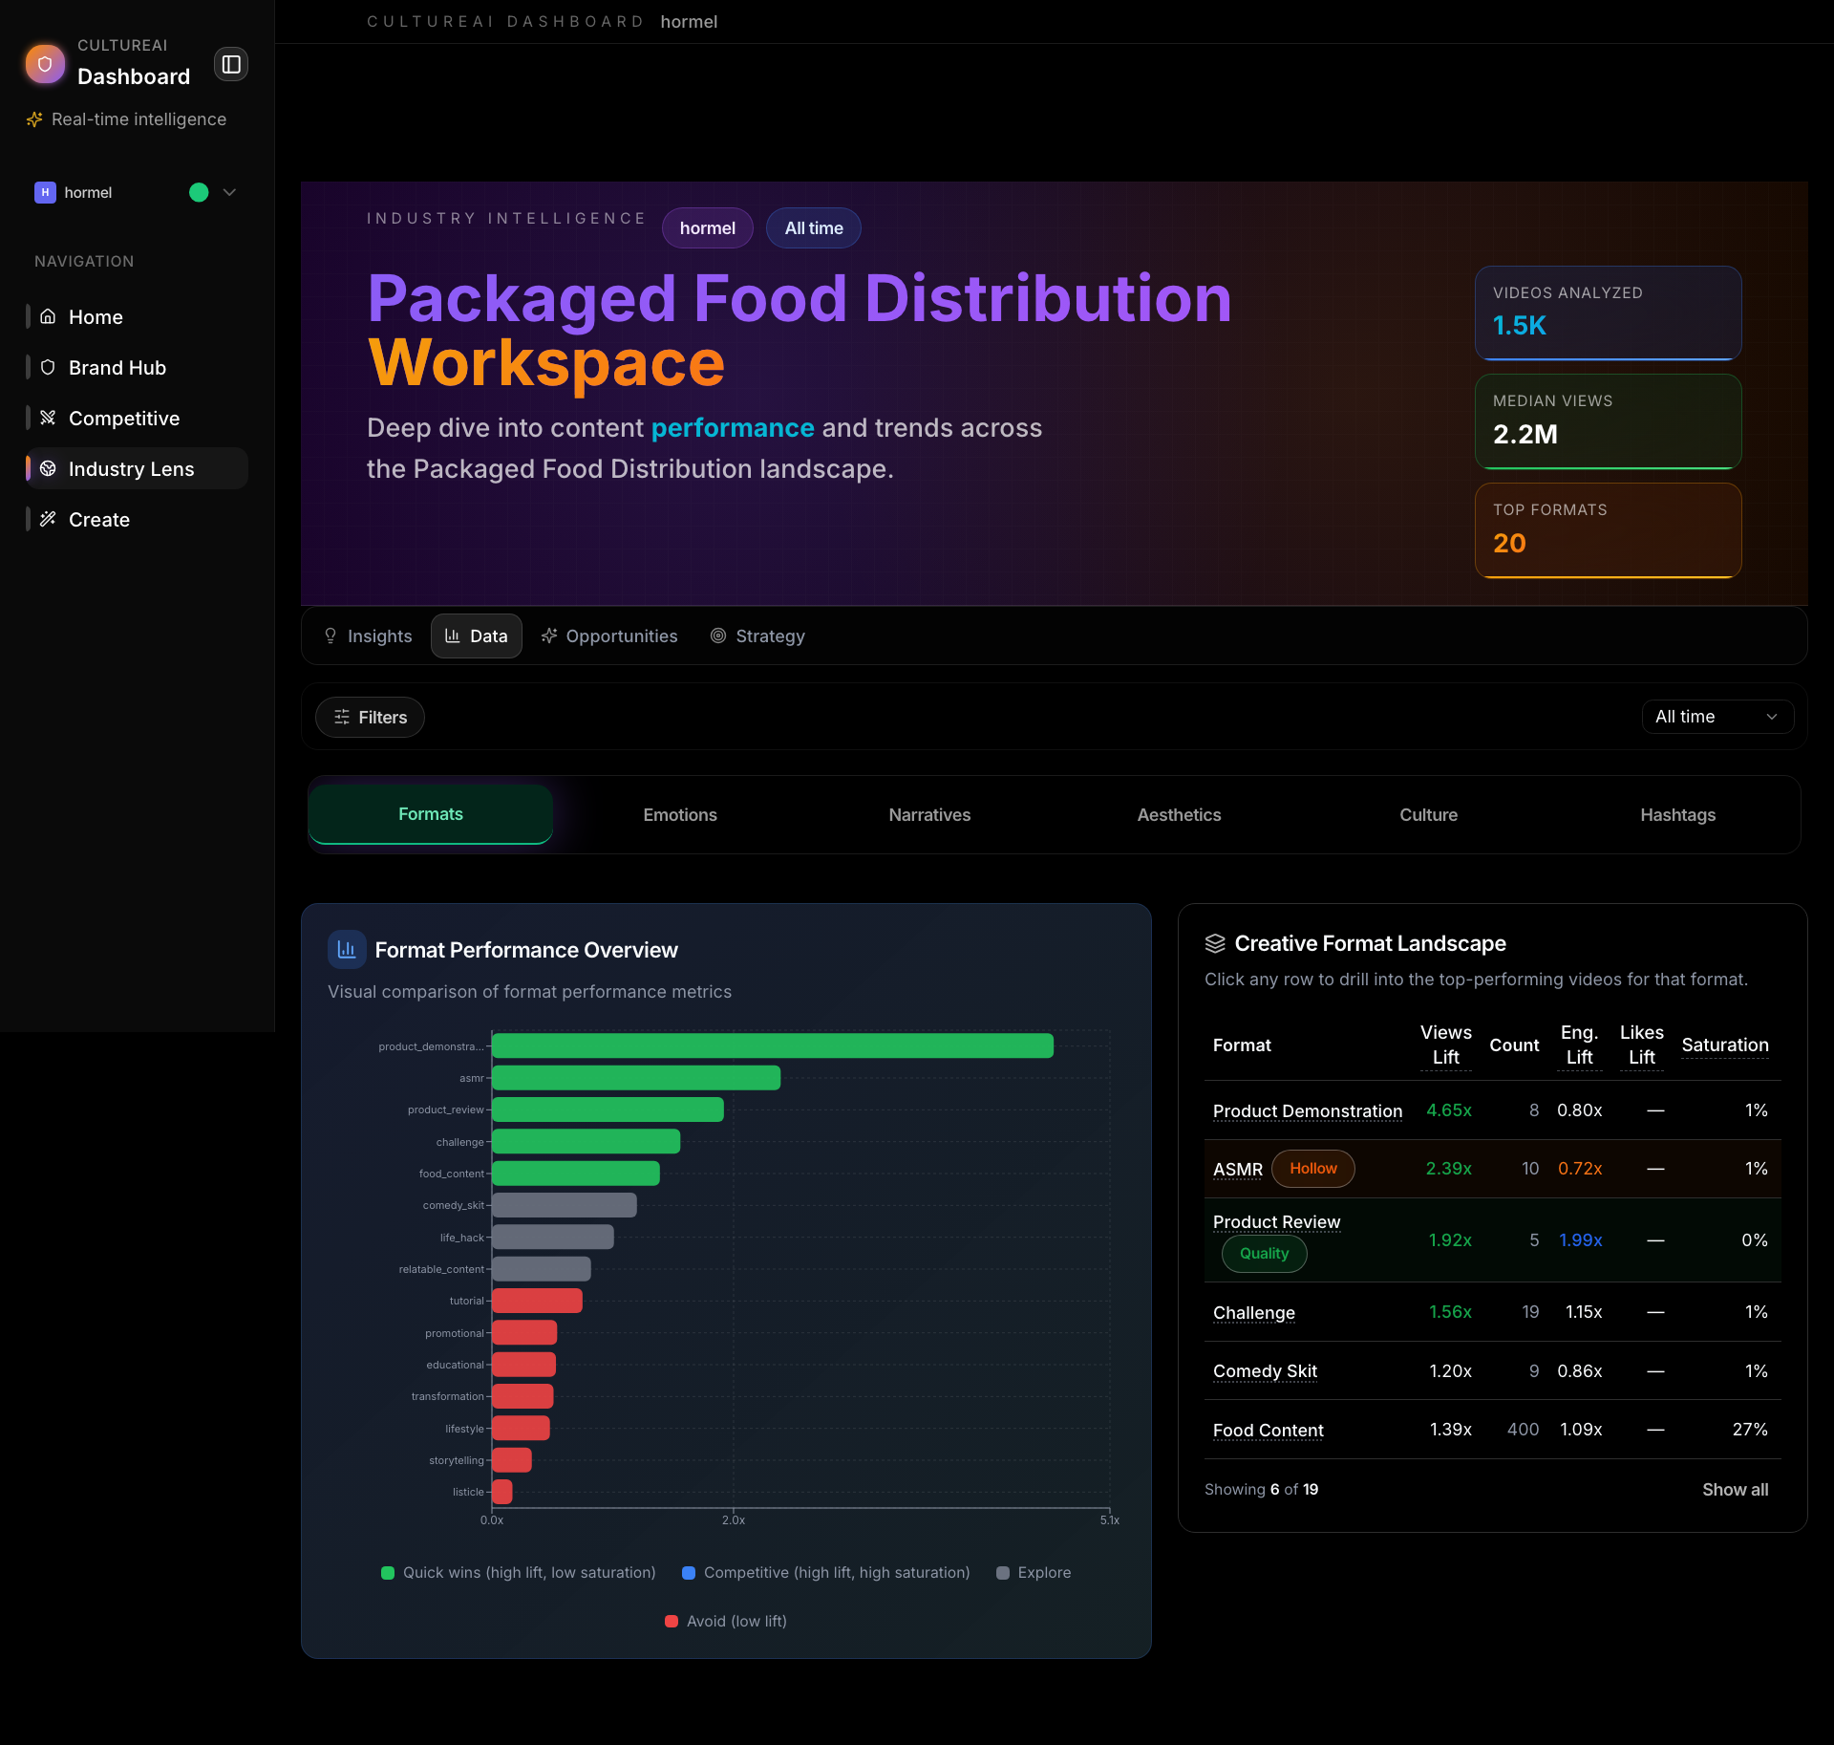
Task: Click Show all formats link
Action: [1734, 1490]
